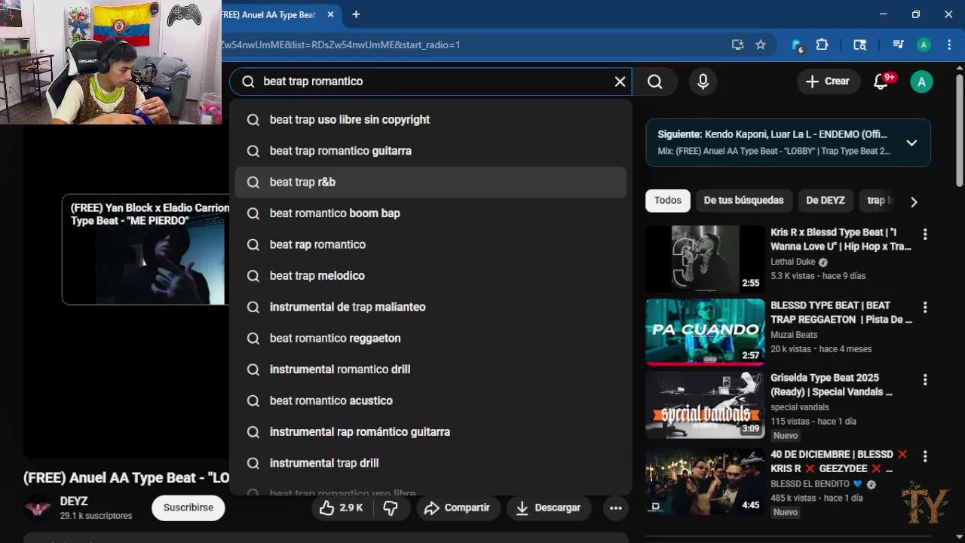This screenshot has width=965, height=543.
Task: Open options menu for 40 DE DICIEMBRE video
Action: pos(925,456)
